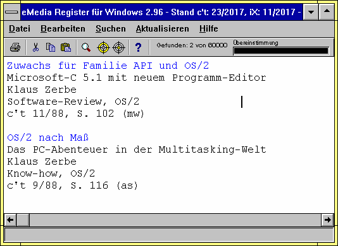
Task: Click 'Das PC-Abenteuer in der Multitasking-Welt'
Action: click(137, 149)
